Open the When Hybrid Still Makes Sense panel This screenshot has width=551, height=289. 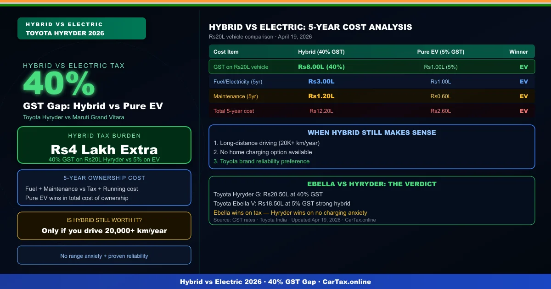(372, 146)
